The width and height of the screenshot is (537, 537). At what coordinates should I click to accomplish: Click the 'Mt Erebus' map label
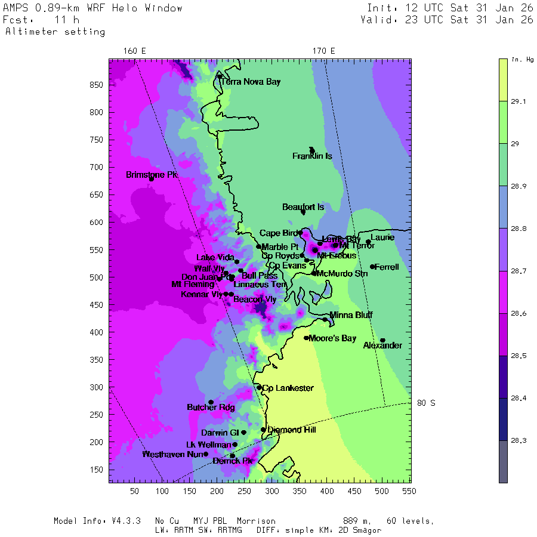(x=337, y=255)
